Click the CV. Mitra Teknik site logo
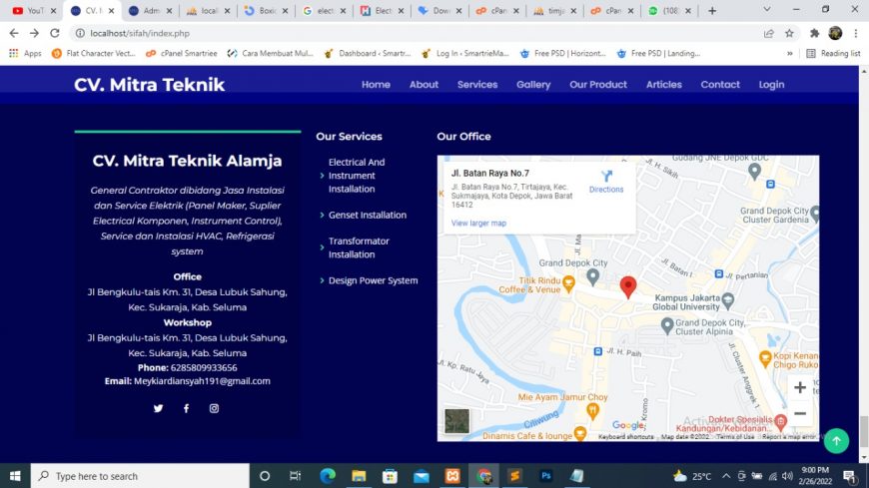Viewport: 869px width, 488px height. pyautogui.click(x=149, y=85)
